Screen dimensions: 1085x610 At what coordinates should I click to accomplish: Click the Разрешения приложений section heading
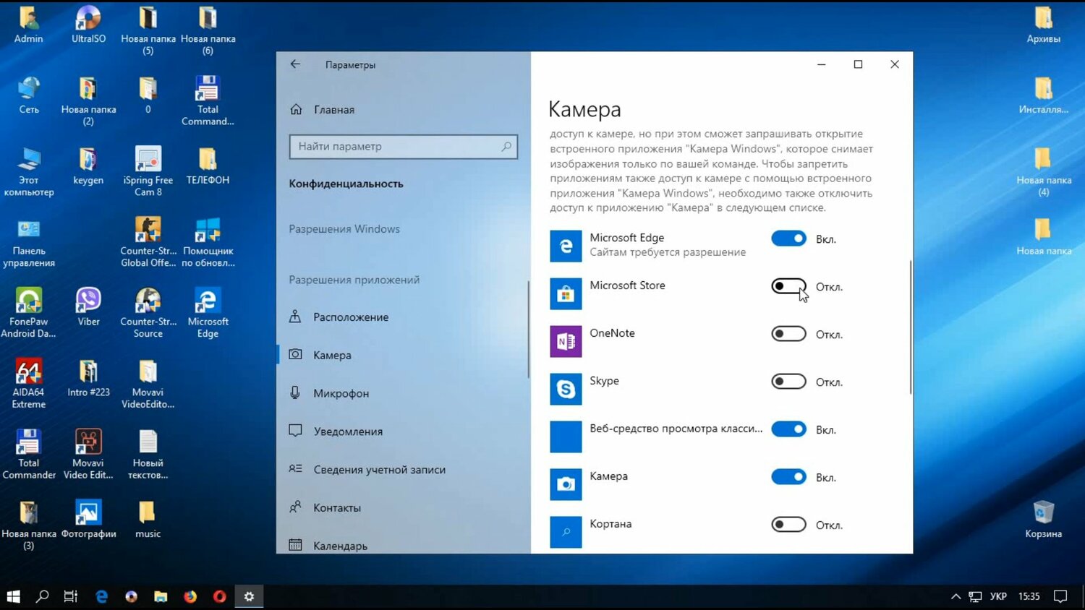coord(354,280)
